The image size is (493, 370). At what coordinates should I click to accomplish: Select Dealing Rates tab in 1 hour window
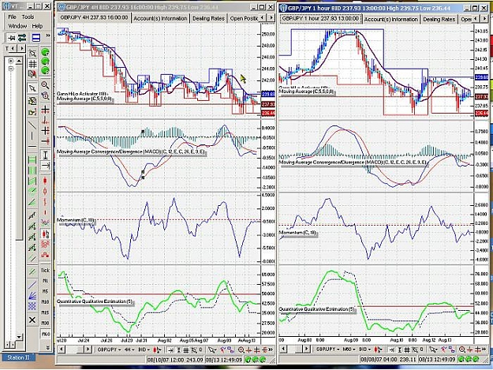(439, 19)
